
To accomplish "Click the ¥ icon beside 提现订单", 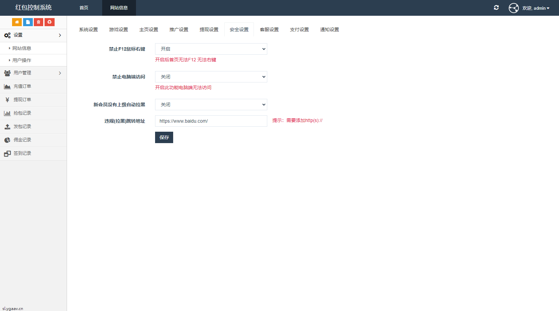I will tap(7, 100).
